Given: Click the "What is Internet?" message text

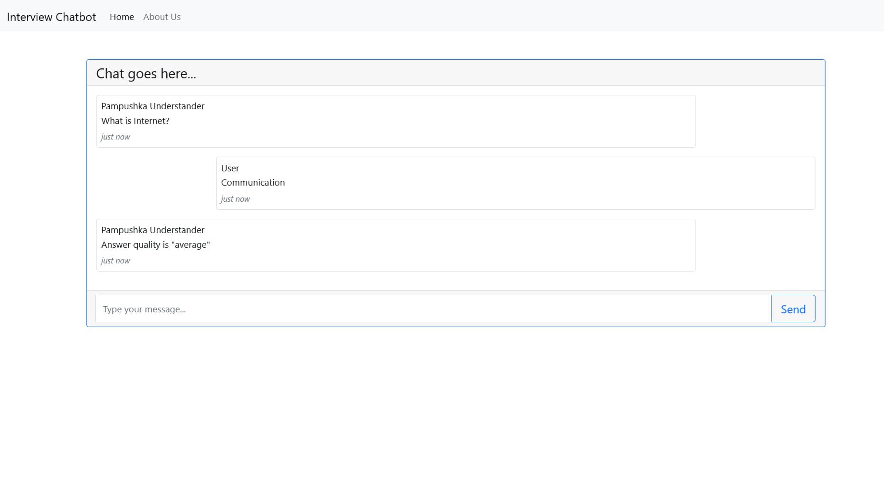Looking at the screenshot, I should (135, 121).
